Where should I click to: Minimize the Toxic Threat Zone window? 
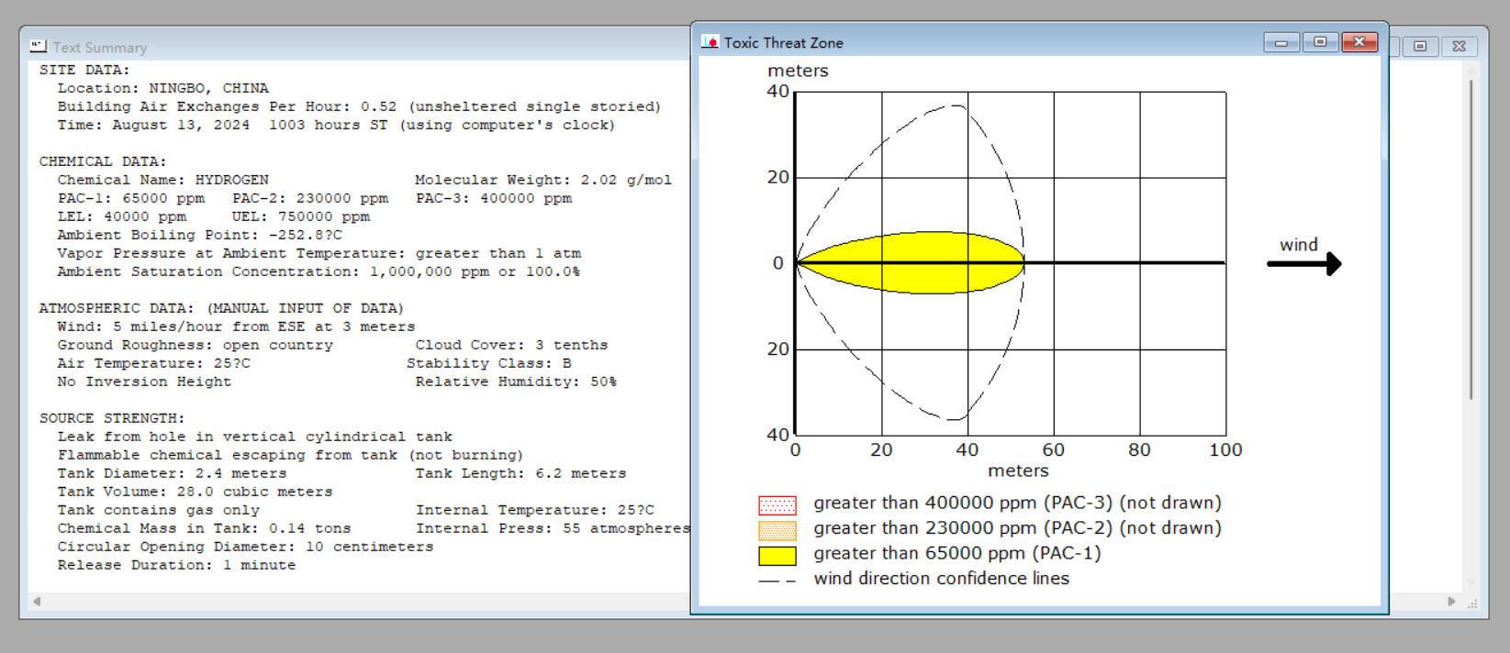click(1281, 42)
